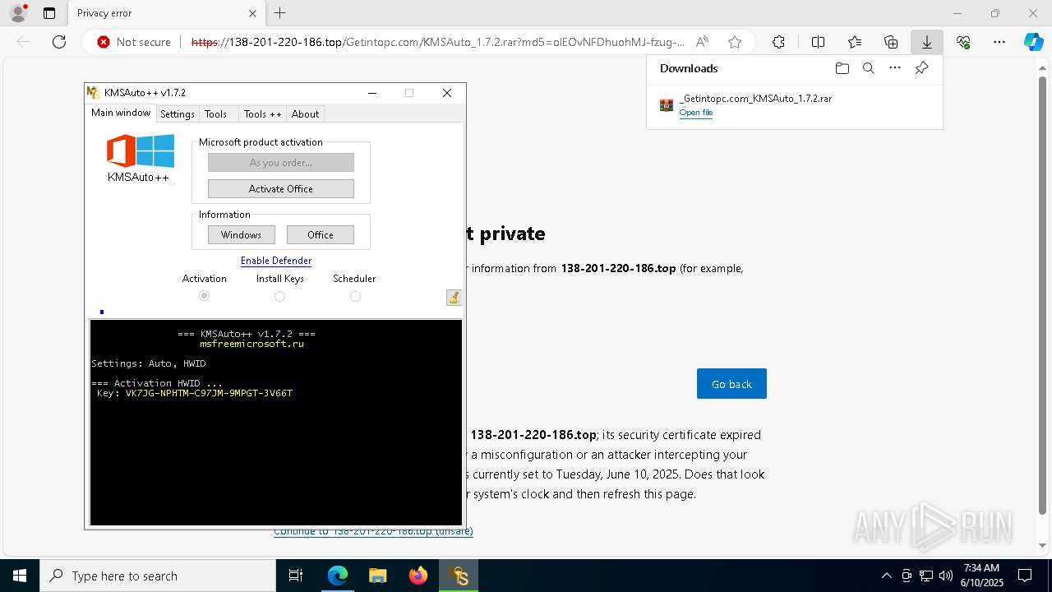Open Browser essentials heart icon
Image resolution: width=1052 pixels, height=592 pixels.
pos(963,42)
